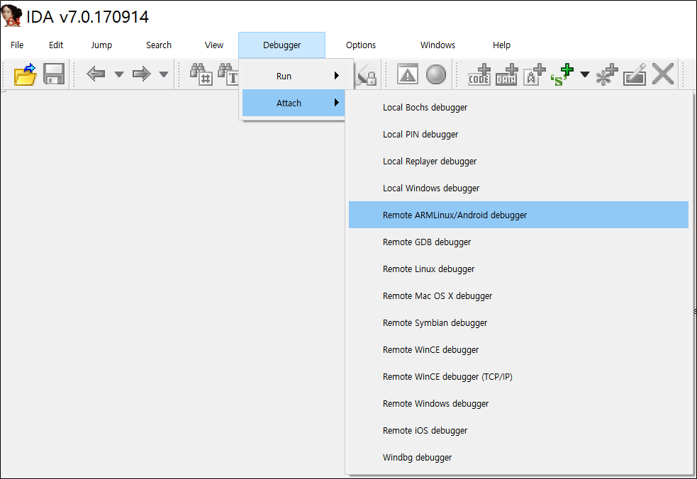
Task: Click the edit pencil picture icon
Action: [635, 74]
